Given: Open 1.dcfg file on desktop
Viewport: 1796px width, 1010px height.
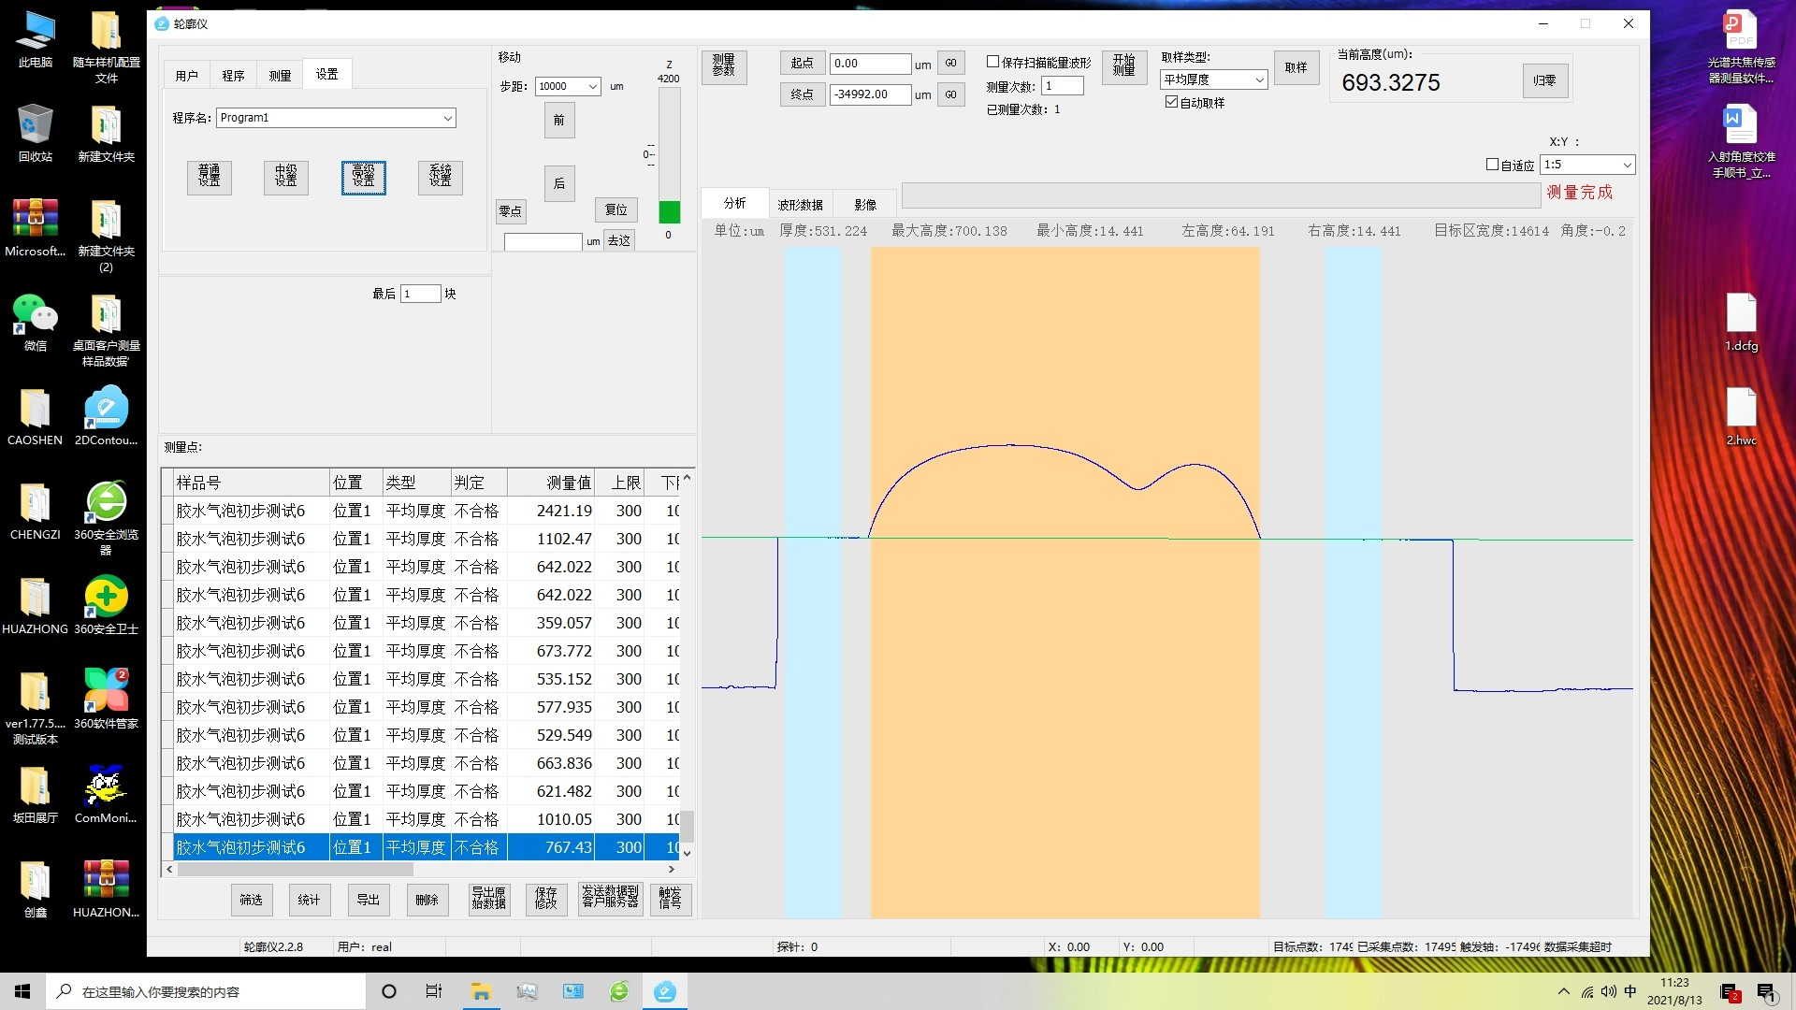Looking at the screenshot, I should tap(1741, 315).
